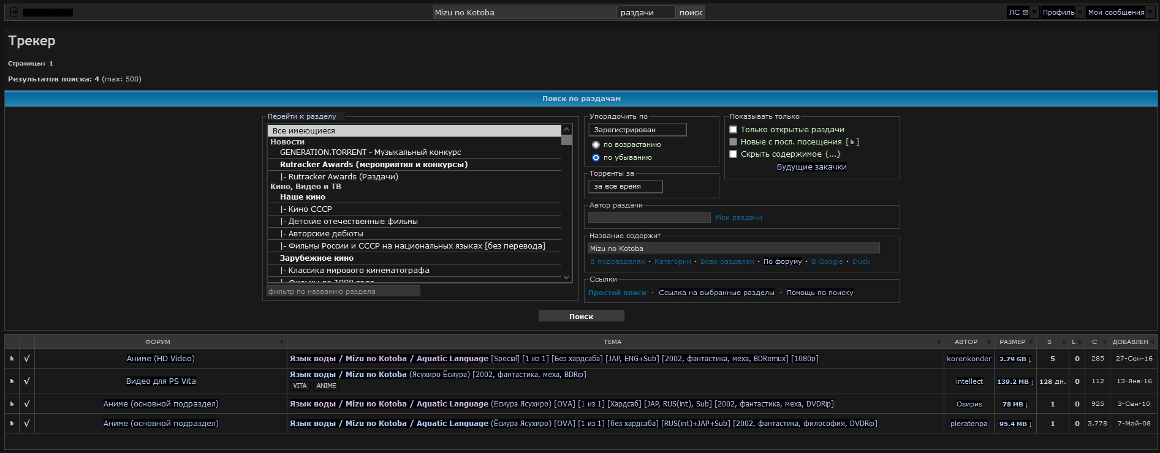Enable Только открытые раздачи checkbox

tap(733, 130)
